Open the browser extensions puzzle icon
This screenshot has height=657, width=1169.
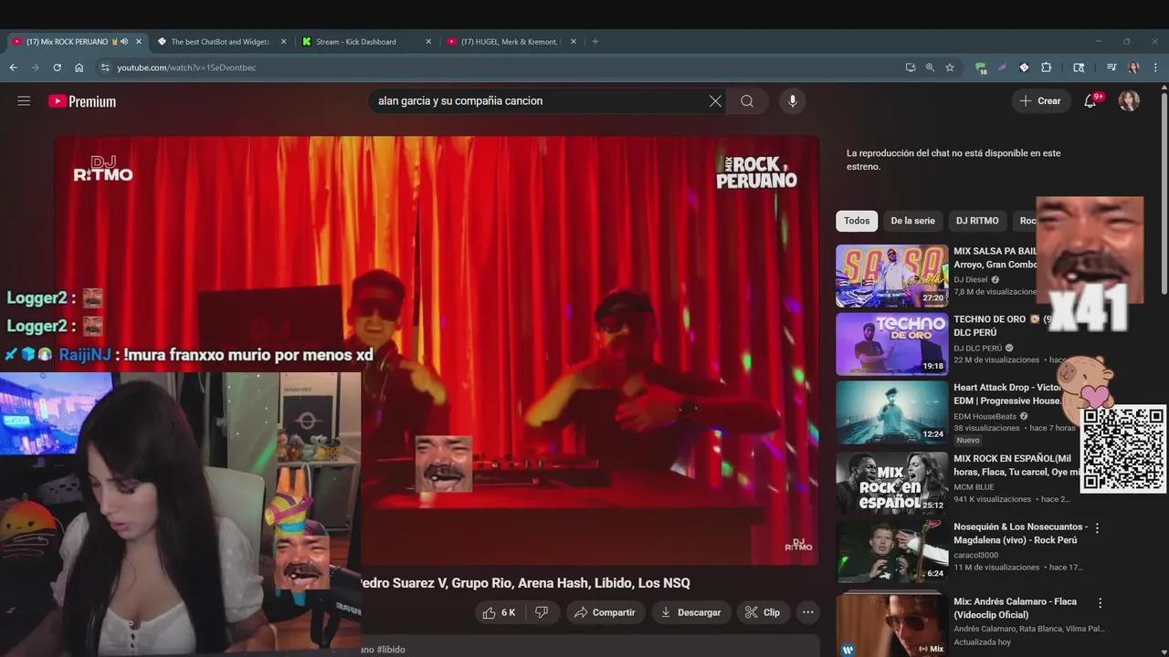point(1047,68)
